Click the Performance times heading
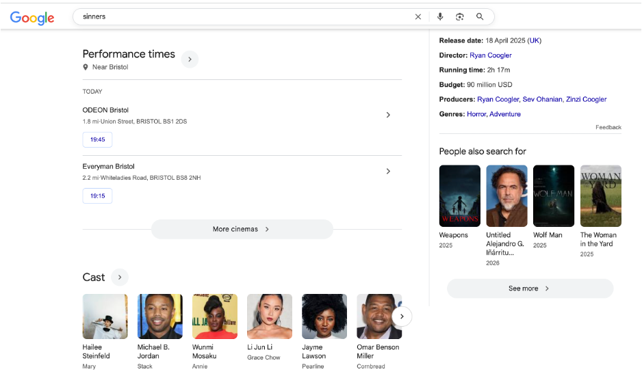The height and width of the screenshot is (391, 642). [x=129, y=54]
